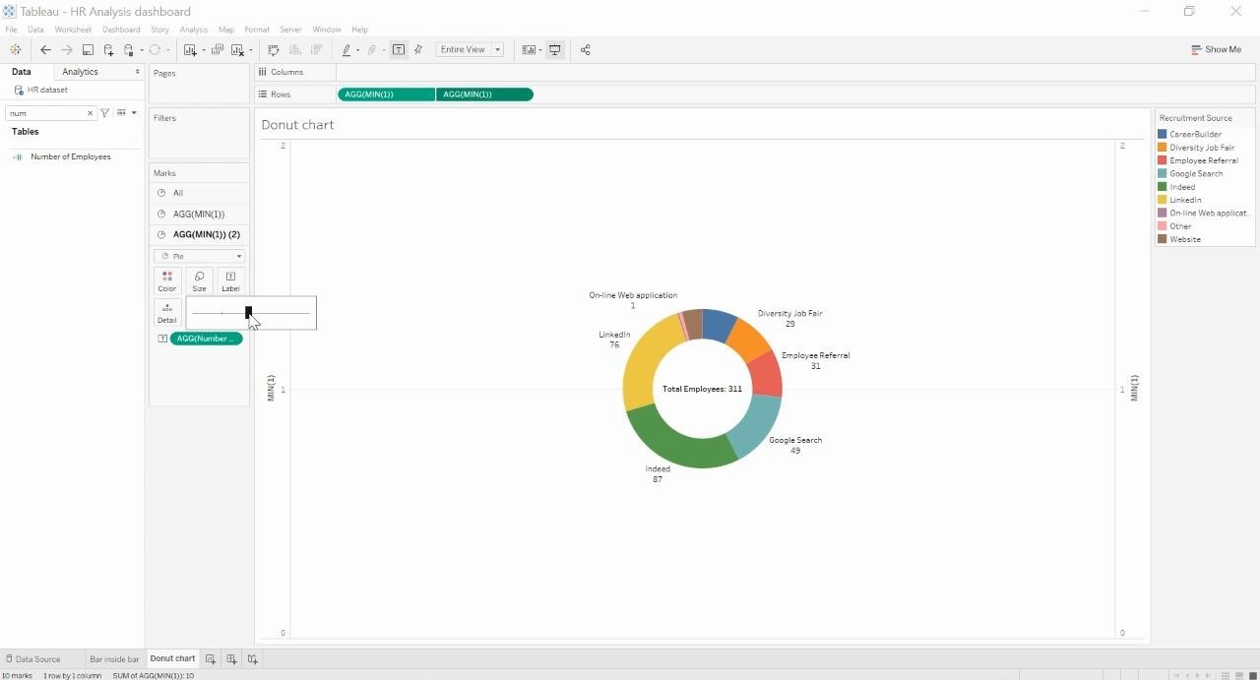This screenshot has width=1260, height=680.
Task: Click the AGG(Number of Employees) label pill
Action: click(206, 339)
